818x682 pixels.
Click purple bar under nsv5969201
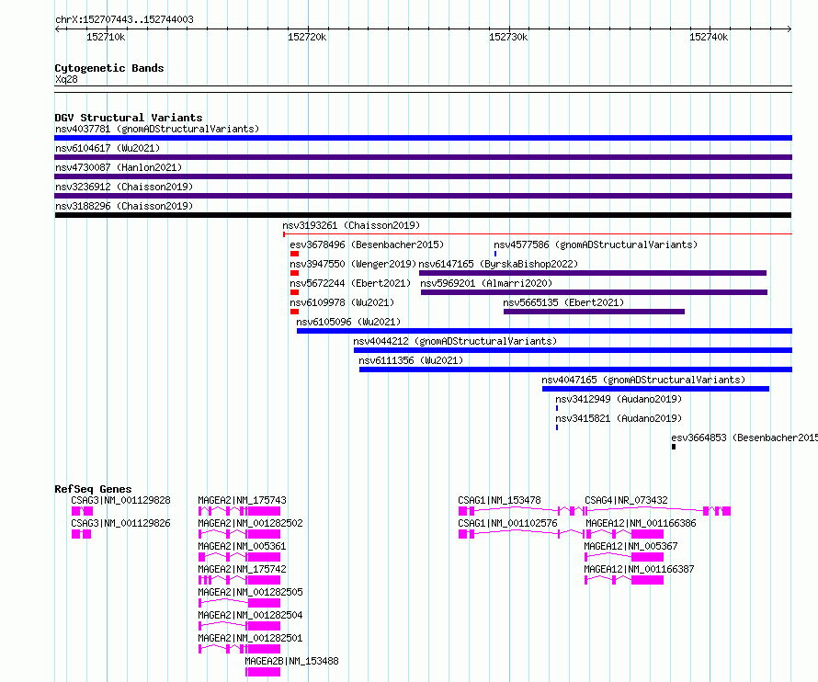coord(594,292)
